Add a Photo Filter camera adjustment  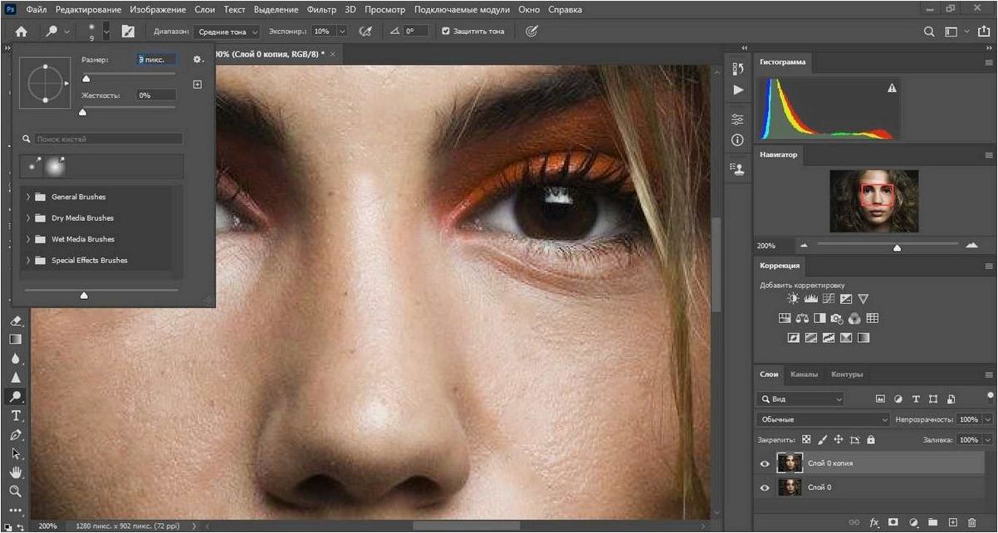(x=837, y=318)
